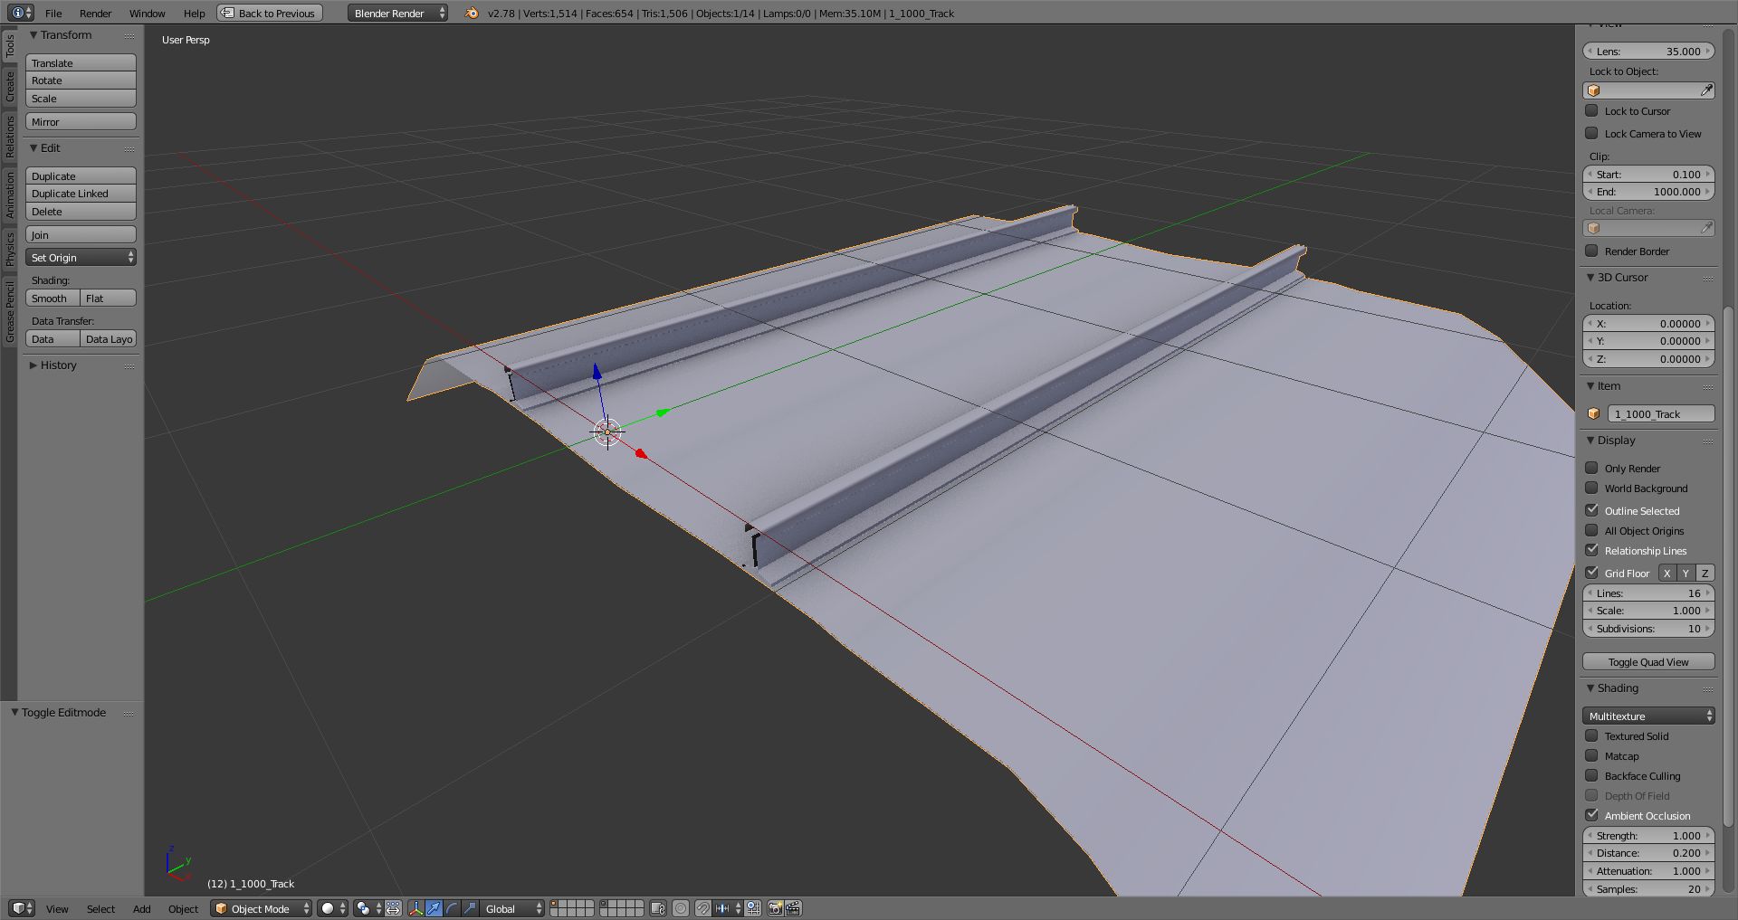Click the Translate button

pos(81,62)
